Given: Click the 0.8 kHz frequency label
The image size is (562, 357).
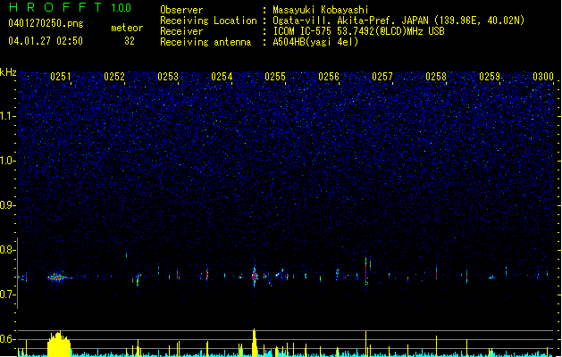Looking at the screenshot, I should pyautogui.click(x=8, y=250).
